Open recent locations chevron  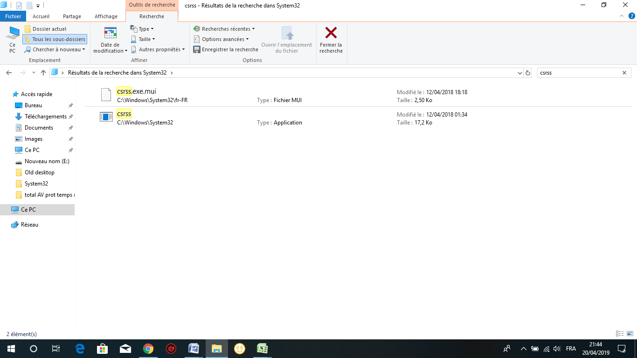pyautogui.click(x=34, y=73)
